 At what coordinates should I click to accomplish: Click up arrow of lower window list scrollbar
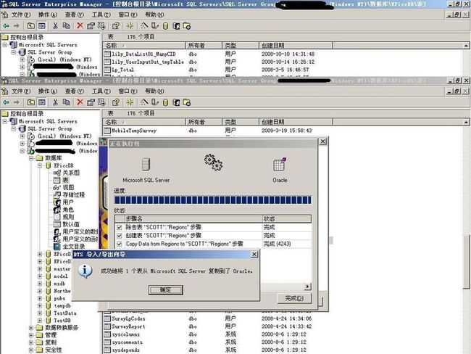tap(466, 122)
